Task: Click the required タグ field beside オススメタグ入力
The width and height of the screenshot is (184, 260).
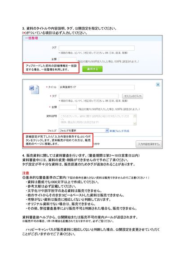Action: [x=89, y=96]
